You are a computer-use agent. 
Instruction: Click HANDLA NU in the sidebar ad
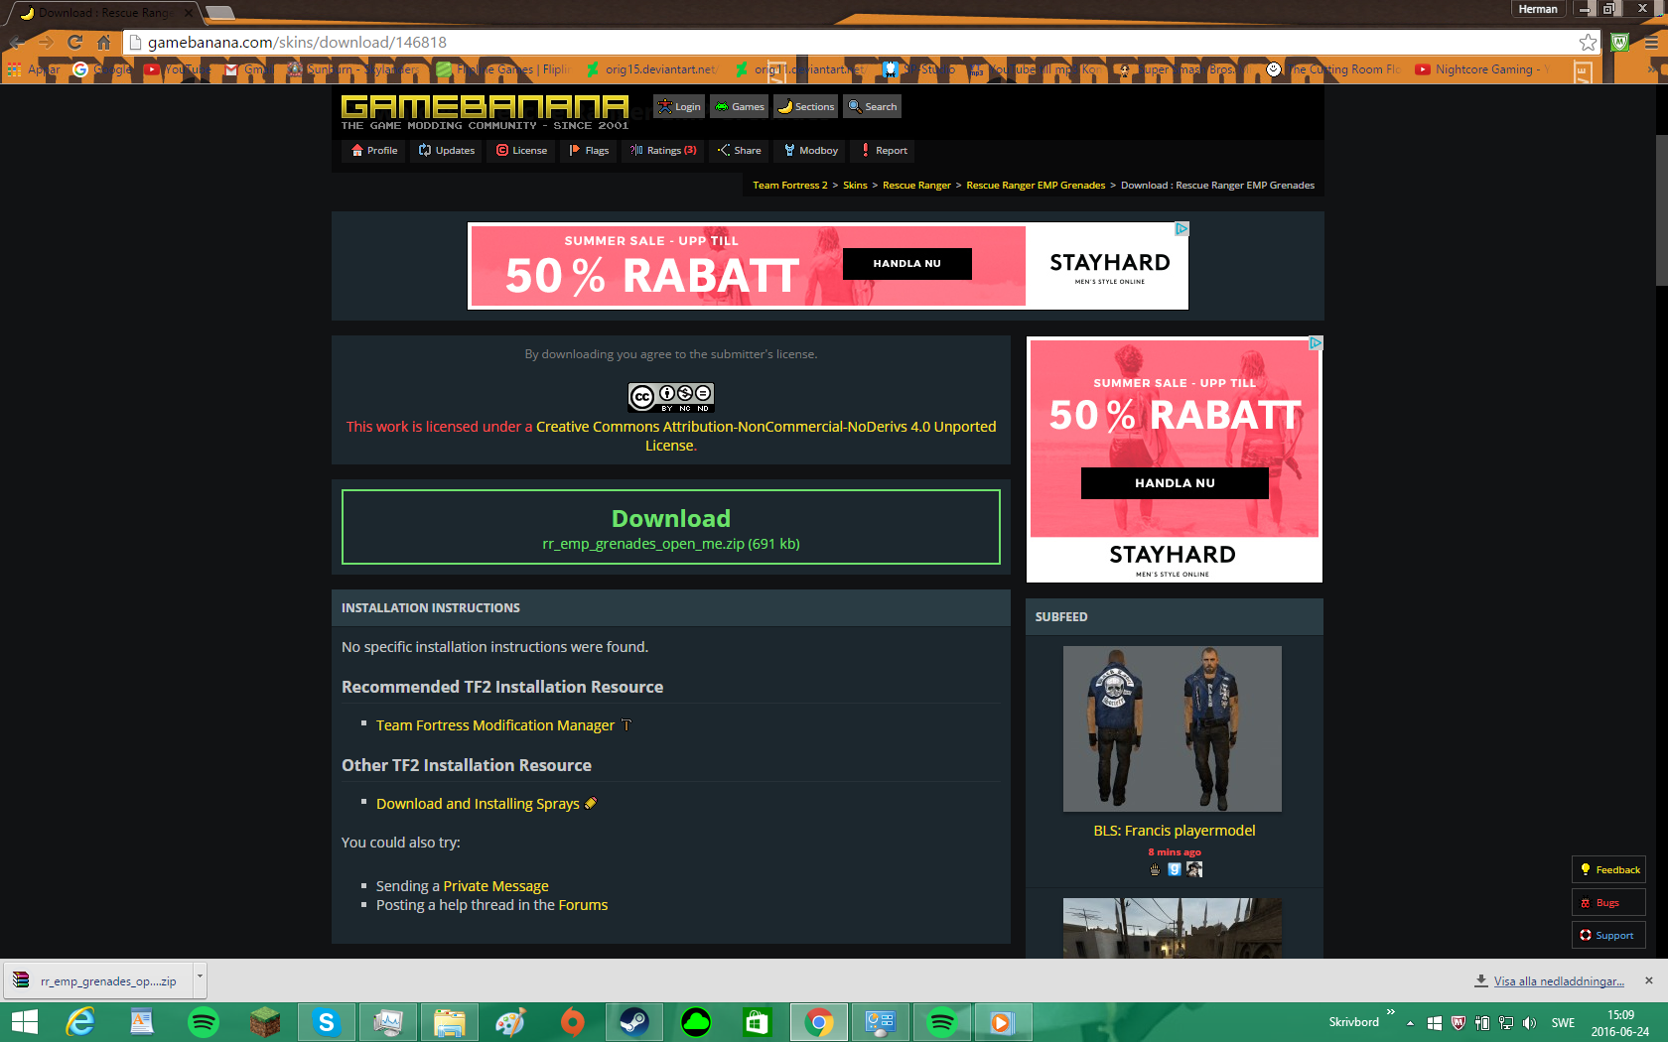click(x=1175, y=483)
